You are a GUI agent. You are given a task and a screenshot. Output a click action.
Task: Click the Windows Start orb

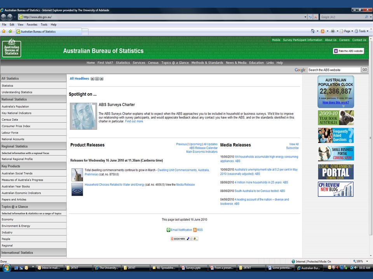click(6, 268)
